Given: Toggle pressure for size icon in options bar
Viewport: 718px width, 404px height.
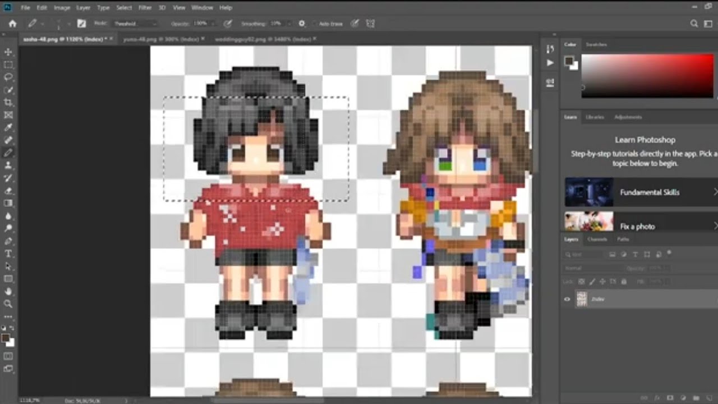Looking at the screenshot, I should (x=355, y=24).
